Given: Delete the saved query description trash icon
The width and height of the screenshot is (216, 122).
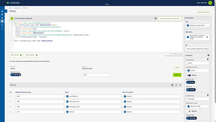Looking at the screenshot, I should pos(207,37).
